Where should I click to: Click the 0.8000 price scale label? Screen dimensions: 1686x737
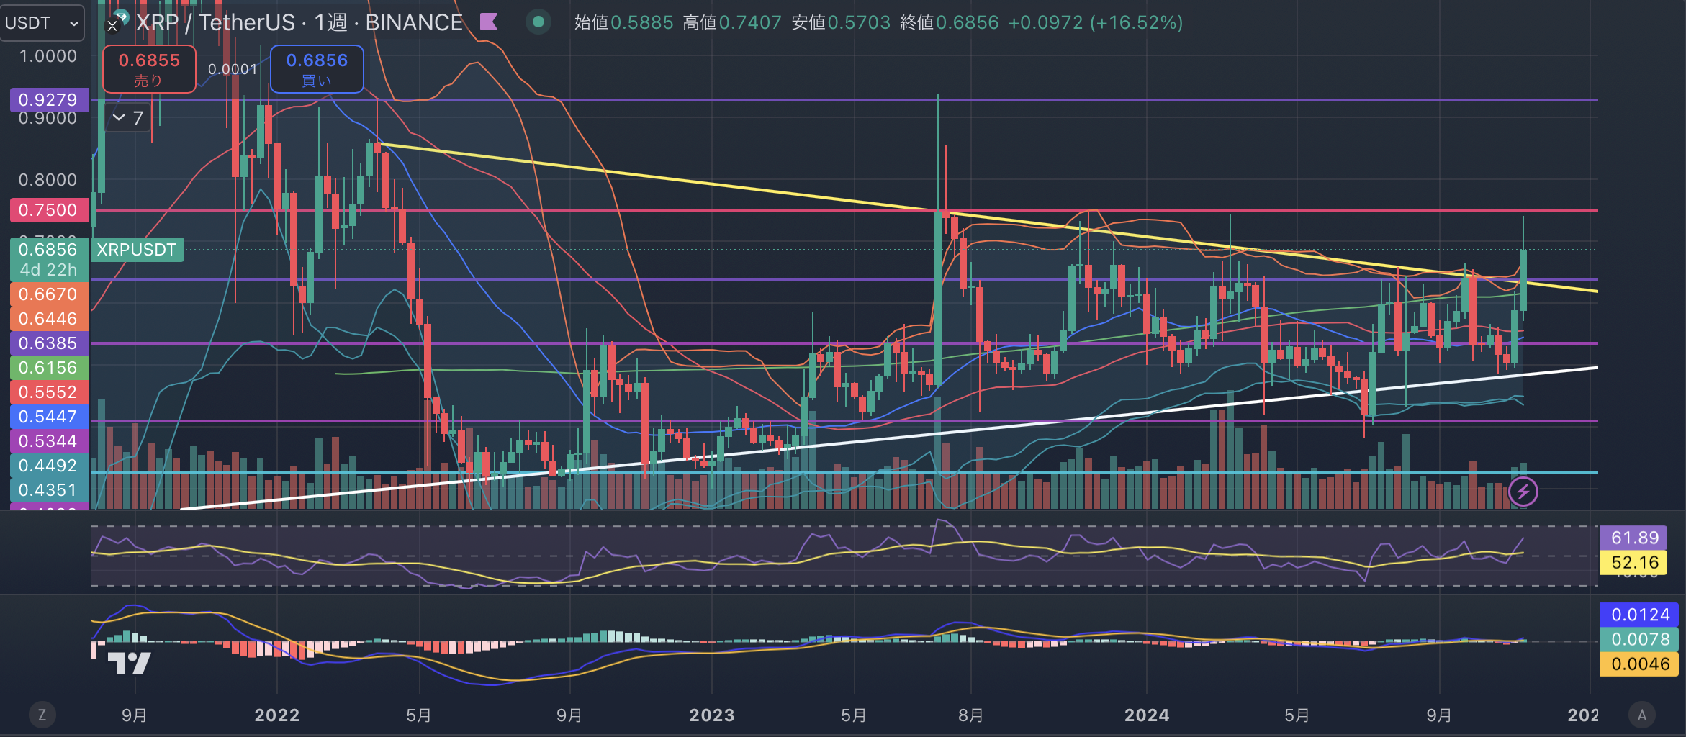[48, 180]
